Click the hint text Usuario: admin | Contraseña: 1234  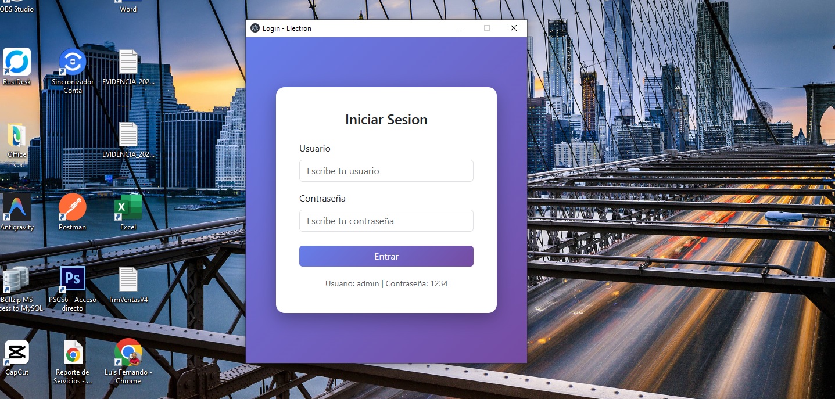[386, 283]
